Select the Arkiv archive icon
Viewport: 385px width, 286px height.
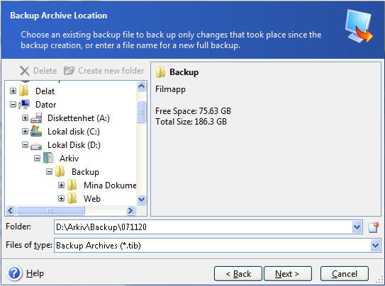(48, 158)
